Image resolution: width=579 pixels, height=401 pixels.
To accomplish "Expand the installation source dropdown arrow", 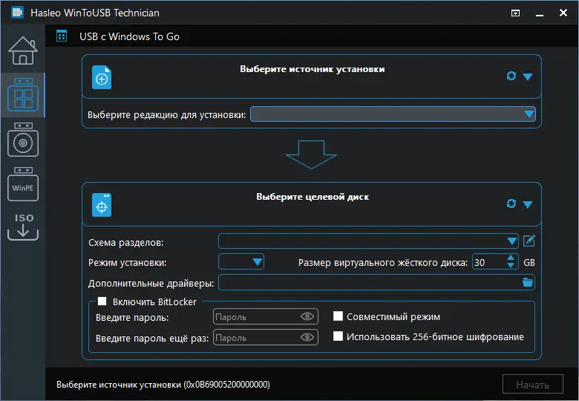I will 528,76.
